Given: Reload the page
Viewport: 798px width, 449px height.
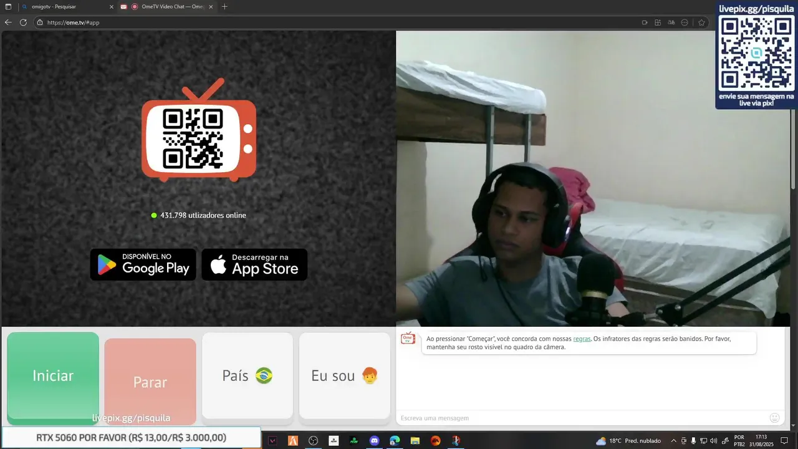Looking at the screenshot, I should click(23, 22).
